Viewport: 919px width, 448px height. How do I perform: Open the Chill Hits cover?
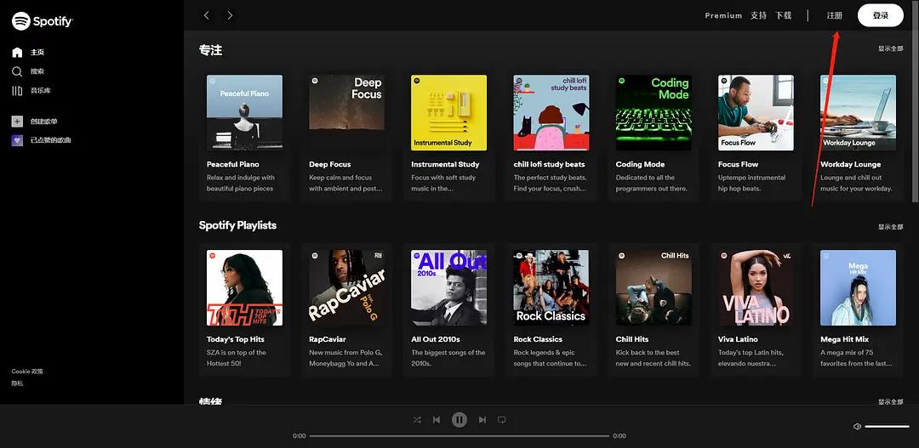click(x=654, y=287)
